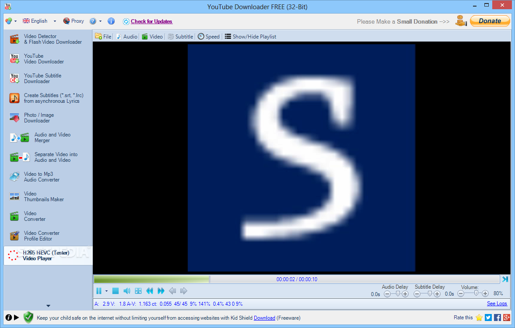Open Video to Mp3 Audio Converter
The height and width of the screenshot is (328, 515).
(48, 177)
